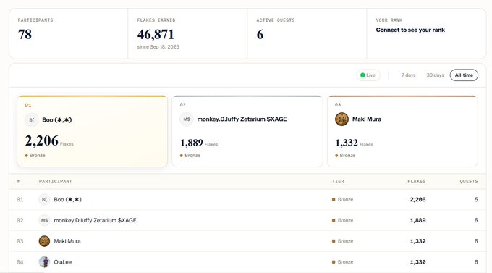Screen dimensions: 492x273
Task: Click the TIER column header
Action: pos(338,181)
